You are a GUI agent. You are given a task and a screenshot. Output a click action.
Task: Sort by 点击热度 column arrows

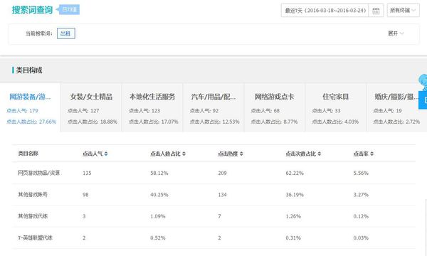pos(241,154)
